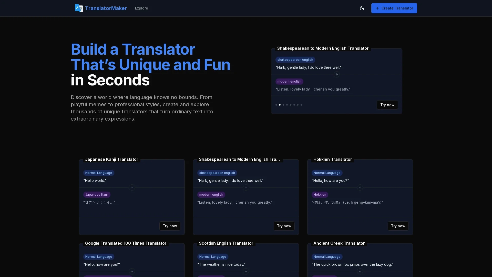Click the down-arrow icon in Scottish English card
Viewport: 492px width, 277px height.
coord(246,271)
